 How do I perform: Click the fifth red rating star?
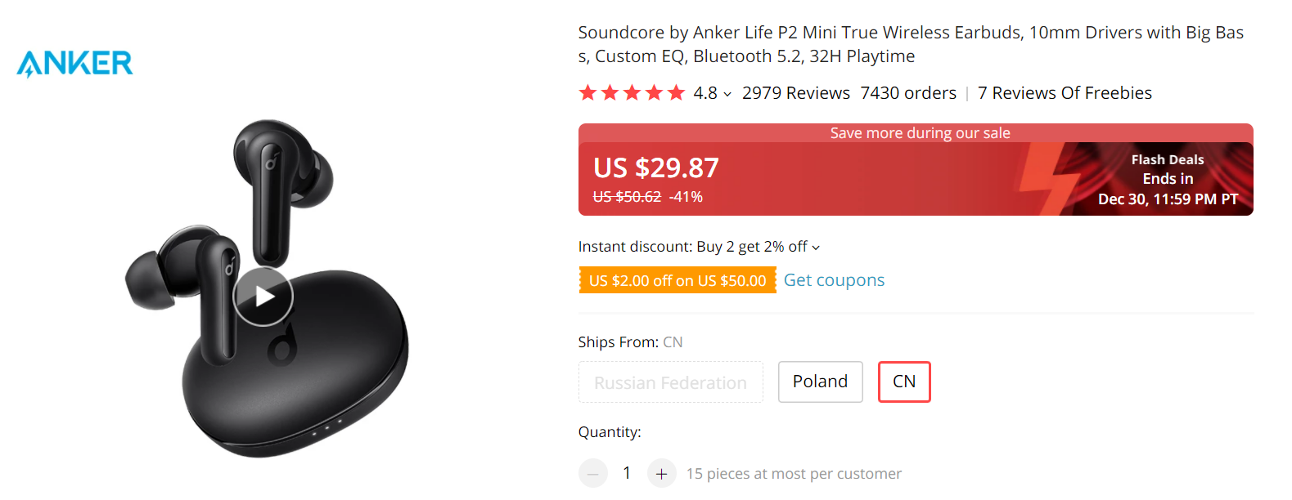point(675,92)
